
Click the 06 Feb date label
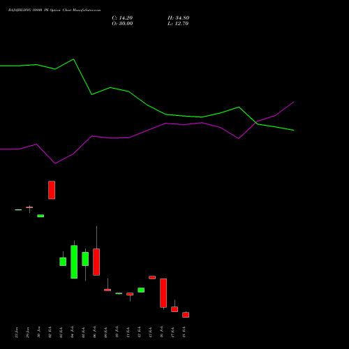click(x=94, y=332)
